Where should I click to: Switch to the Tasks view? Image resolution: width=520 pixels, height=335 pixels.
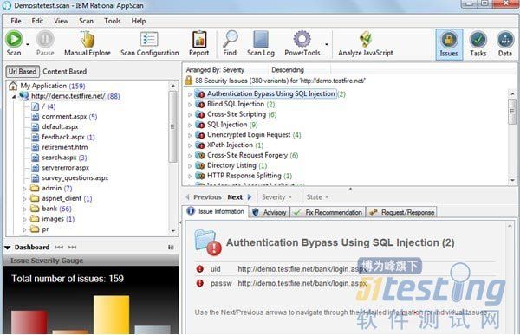(x=478, y=44)
